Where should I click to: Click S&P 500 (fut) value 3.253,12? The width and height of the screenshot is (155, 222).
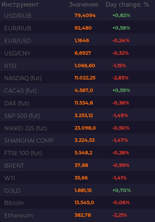coord(84,115)
